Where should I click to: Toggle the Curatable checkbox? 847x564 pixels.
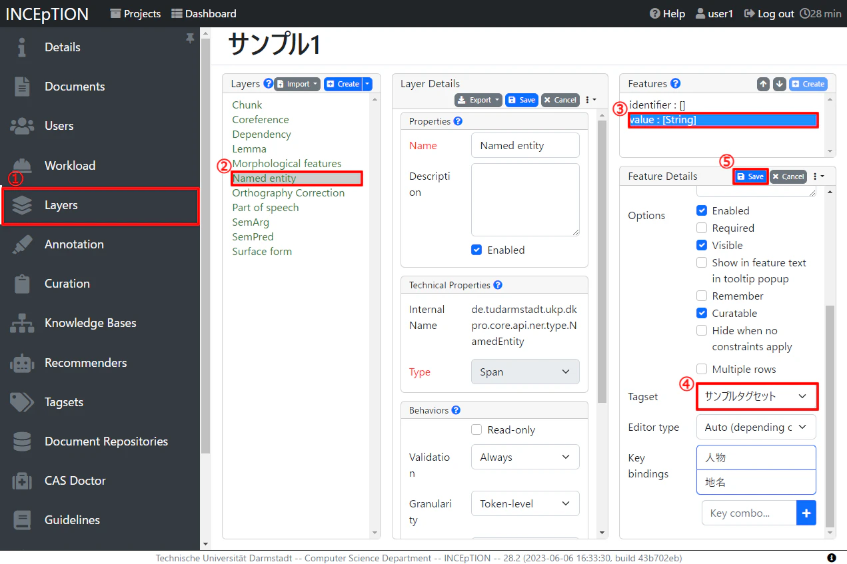[x=702, y=313]
